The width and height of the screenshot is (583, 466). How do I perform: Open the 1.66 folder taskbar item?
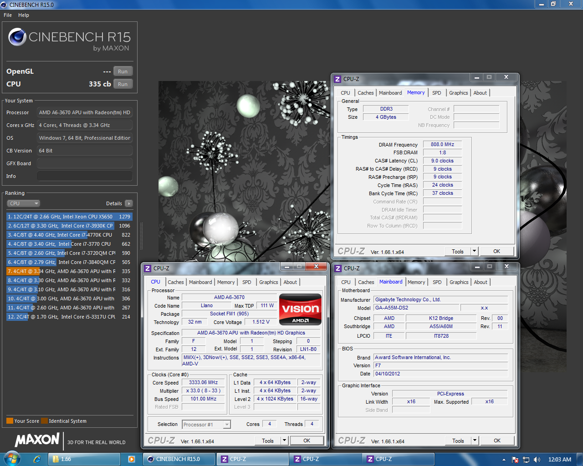click(x=84, y=459)
